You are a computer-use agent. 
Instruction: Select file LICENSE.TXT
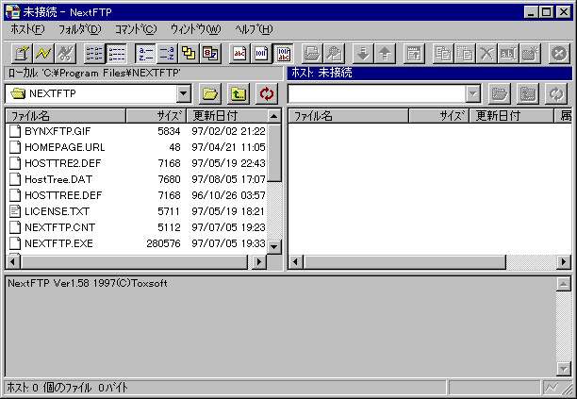(57, 211)
